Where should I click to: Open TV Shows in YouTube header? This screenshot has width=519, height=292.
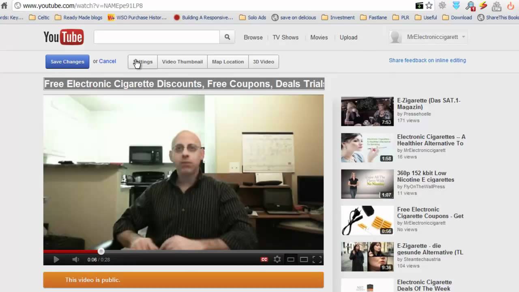click(x=285, y=37)
